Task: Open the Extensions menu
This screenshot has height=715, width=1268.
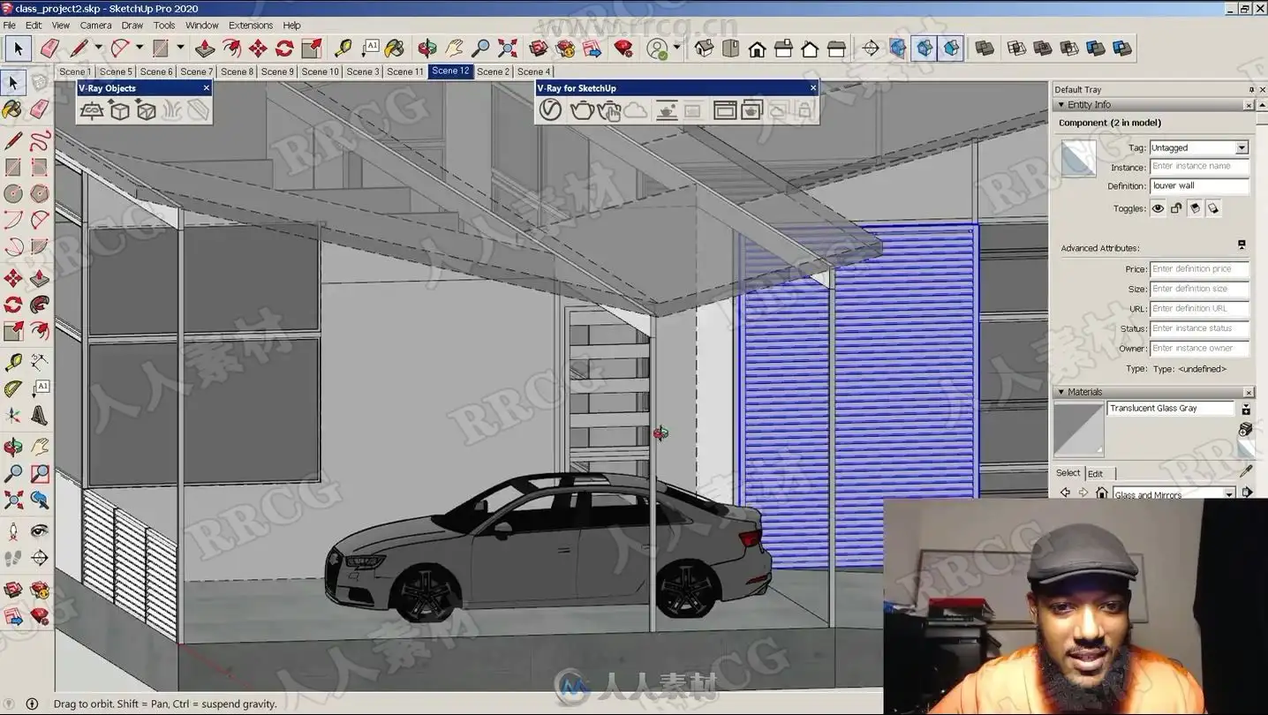Action: [251, 25]
